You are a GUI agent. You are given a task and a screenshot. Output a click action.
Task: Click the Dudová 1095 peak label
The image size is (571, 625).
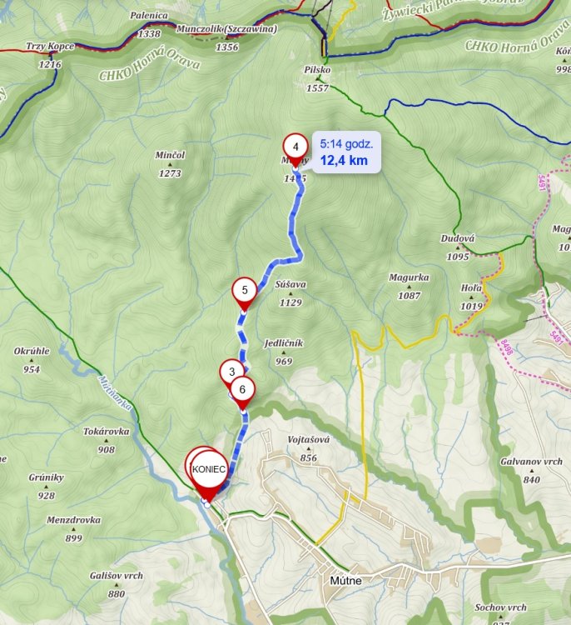[458, 247]
